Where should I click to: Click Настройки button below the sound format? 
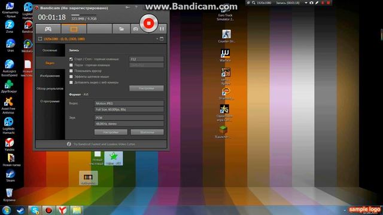point(111,132)
